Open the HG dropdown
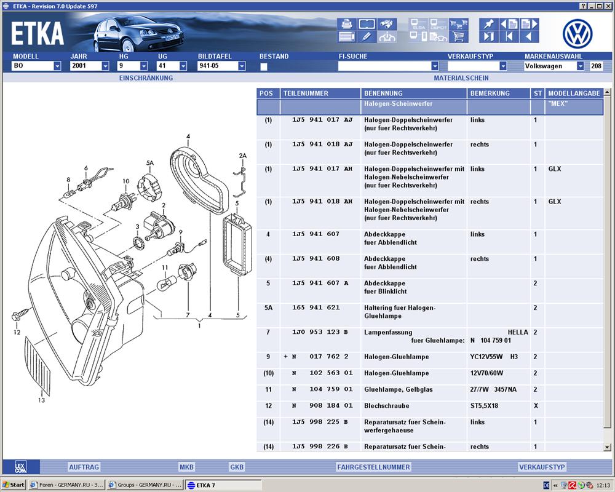Image resolution: width=615 pixels, height=492 pixels. tap(144, 66)
